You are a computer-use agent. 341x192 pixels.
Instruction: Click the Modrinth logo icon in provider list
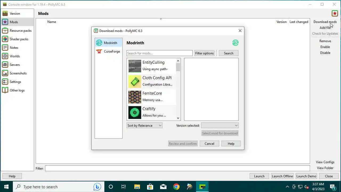coord(99,43)
